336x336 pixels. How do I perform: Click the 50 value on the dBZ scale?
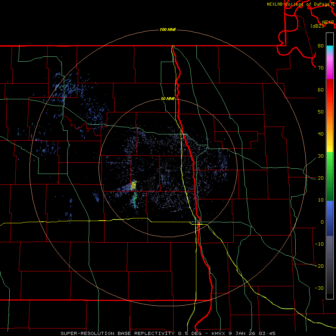click(321, 112)
